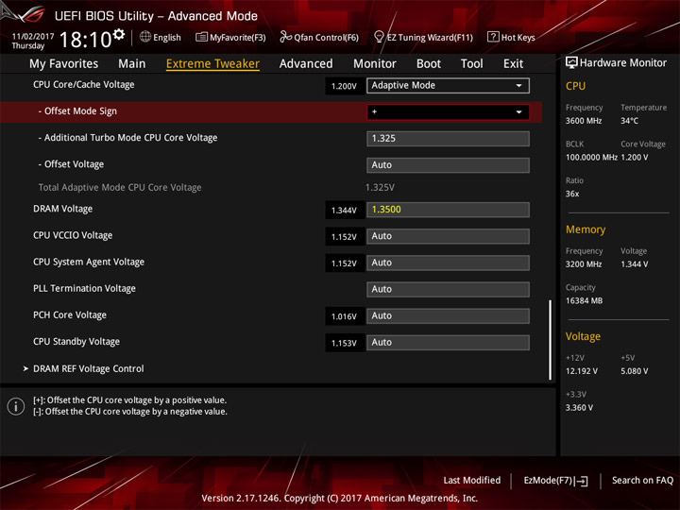Click the EzMode exit arrow icon
The height and width of the screenshot is (510, 680).
[x=582, y=481]
